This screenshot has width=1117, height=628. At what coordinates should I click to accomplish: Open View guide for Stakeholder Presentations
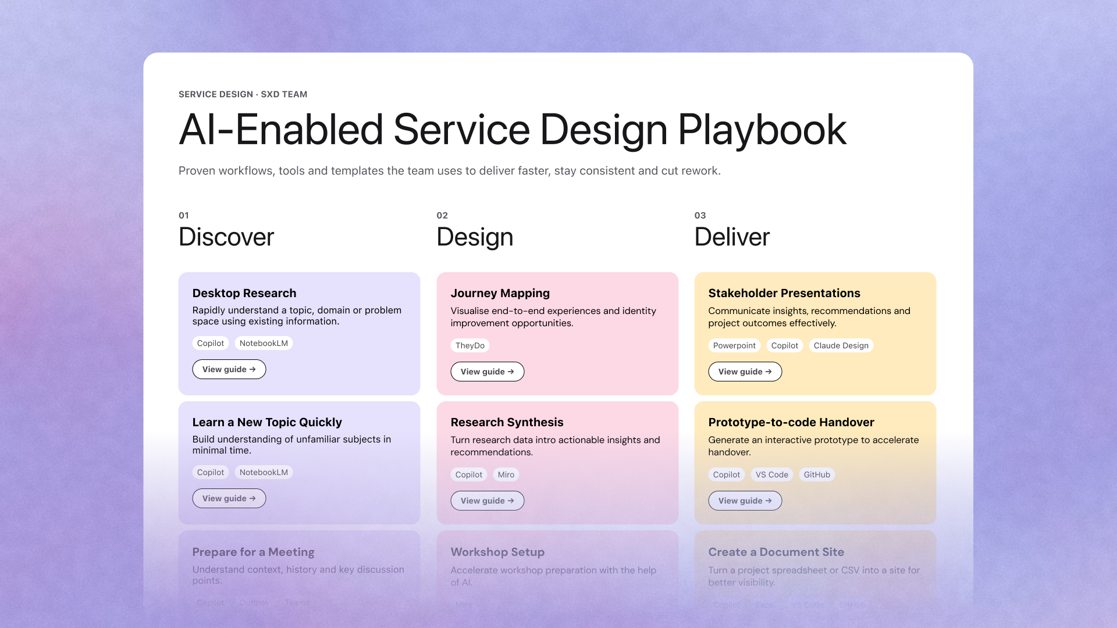745,372
